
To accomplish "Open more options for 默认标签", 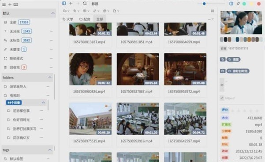I will pos(48,159).
